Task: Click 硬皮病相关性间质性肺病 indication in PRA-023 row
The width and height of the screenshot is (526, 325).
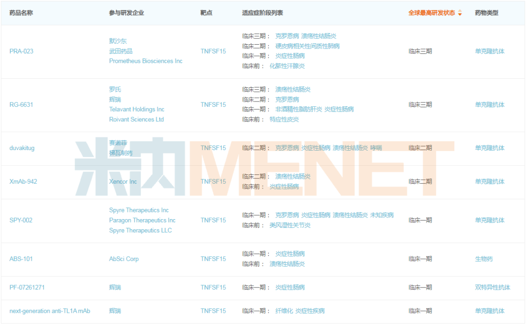Action: click(x=307, y=46)
